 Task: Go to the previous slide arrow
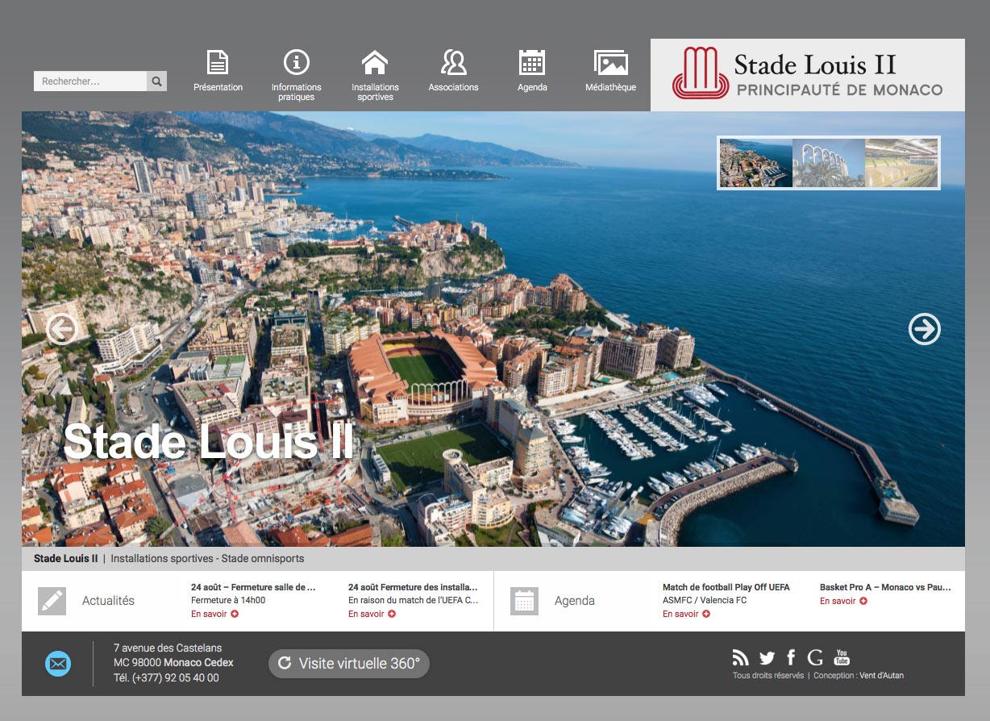61,329
